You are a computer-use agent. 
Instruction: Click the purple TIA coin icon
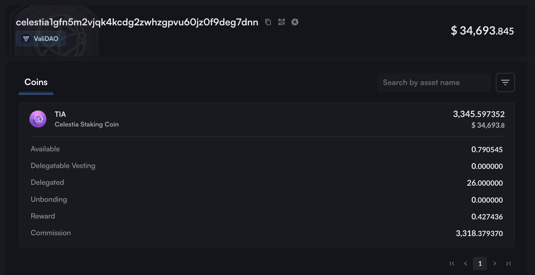38,119
